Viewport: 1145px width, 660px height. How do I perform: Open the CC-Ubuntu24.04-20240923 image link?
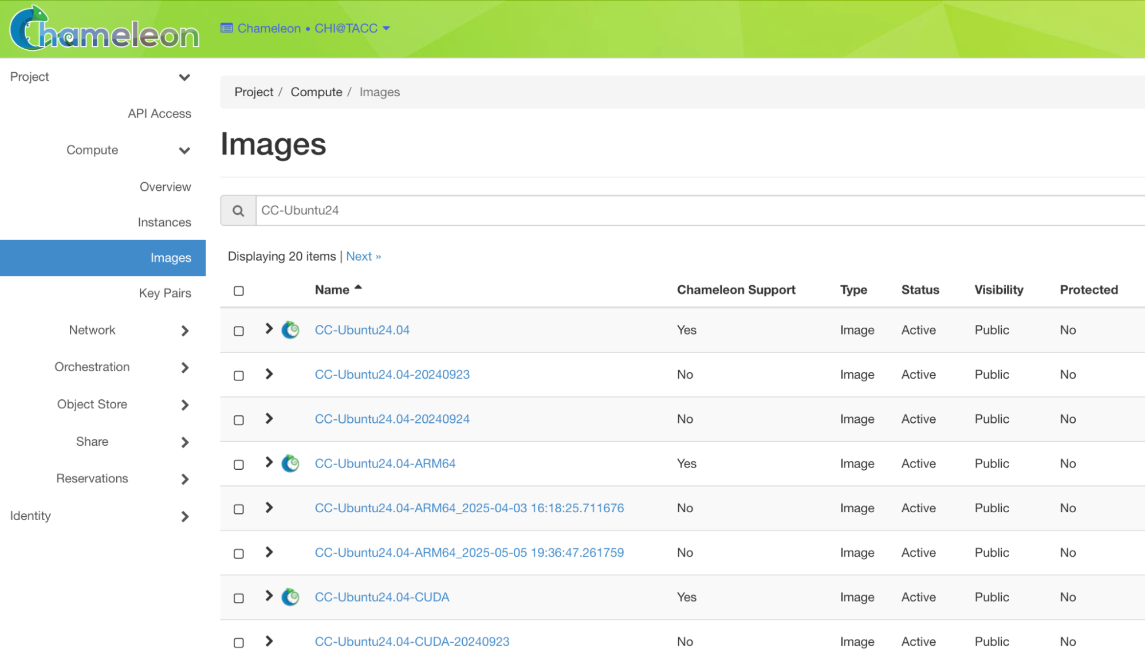click(x=392, y=375)
